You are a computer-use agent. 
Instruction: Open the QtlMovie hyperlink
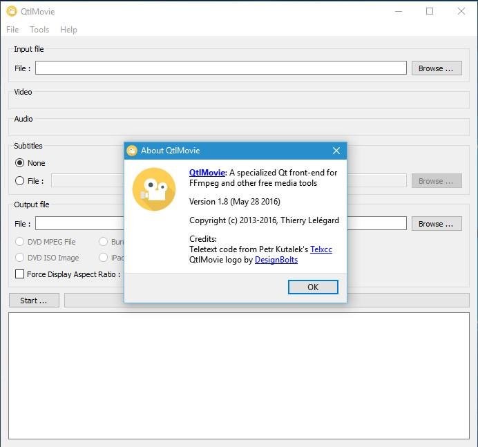click(x=207, y=173)
